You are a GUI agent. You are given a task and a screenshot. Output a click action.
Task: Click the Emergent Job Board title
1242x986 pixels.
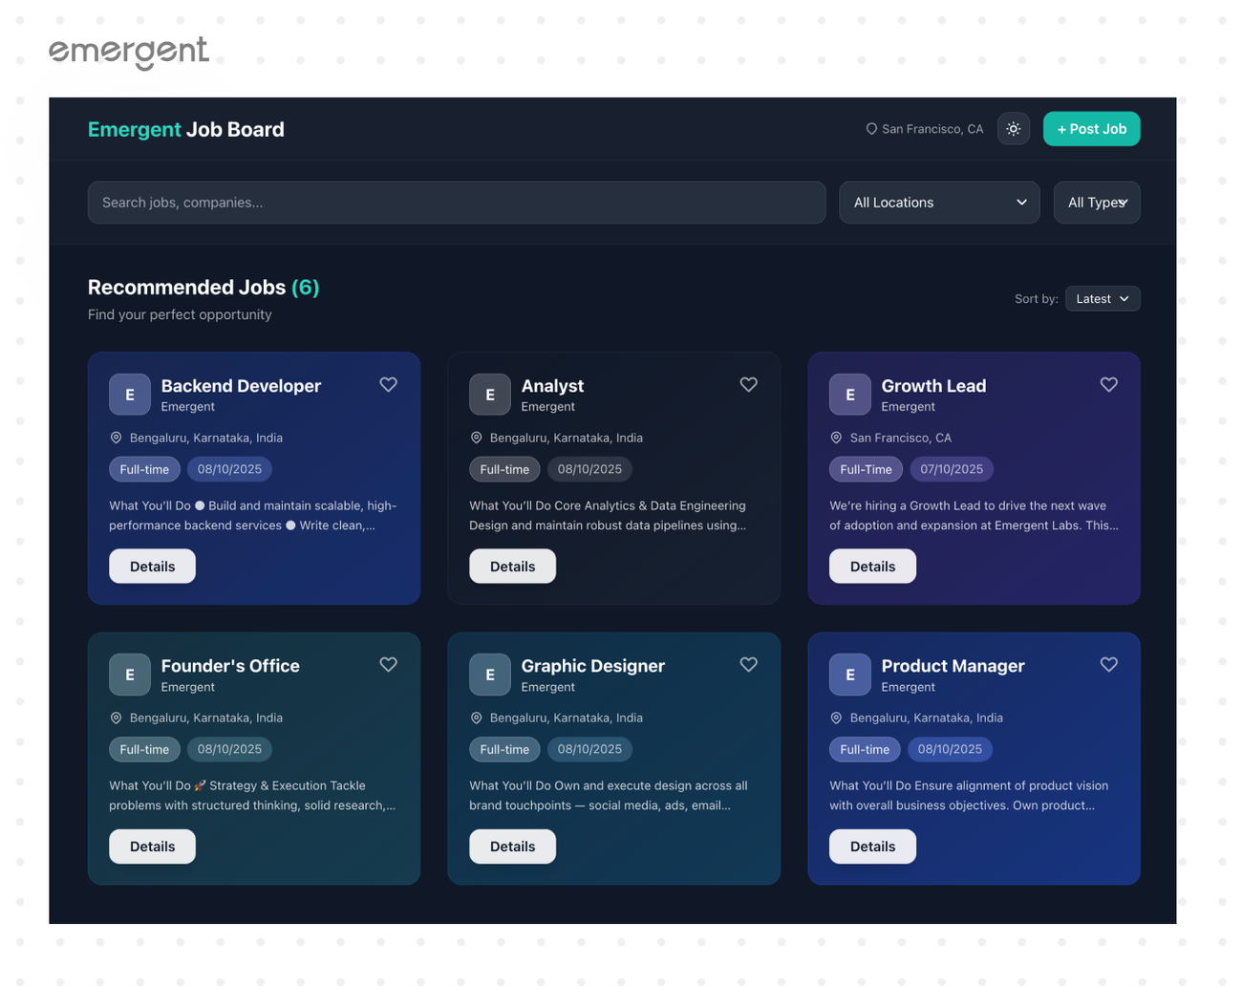coord(185,130)
